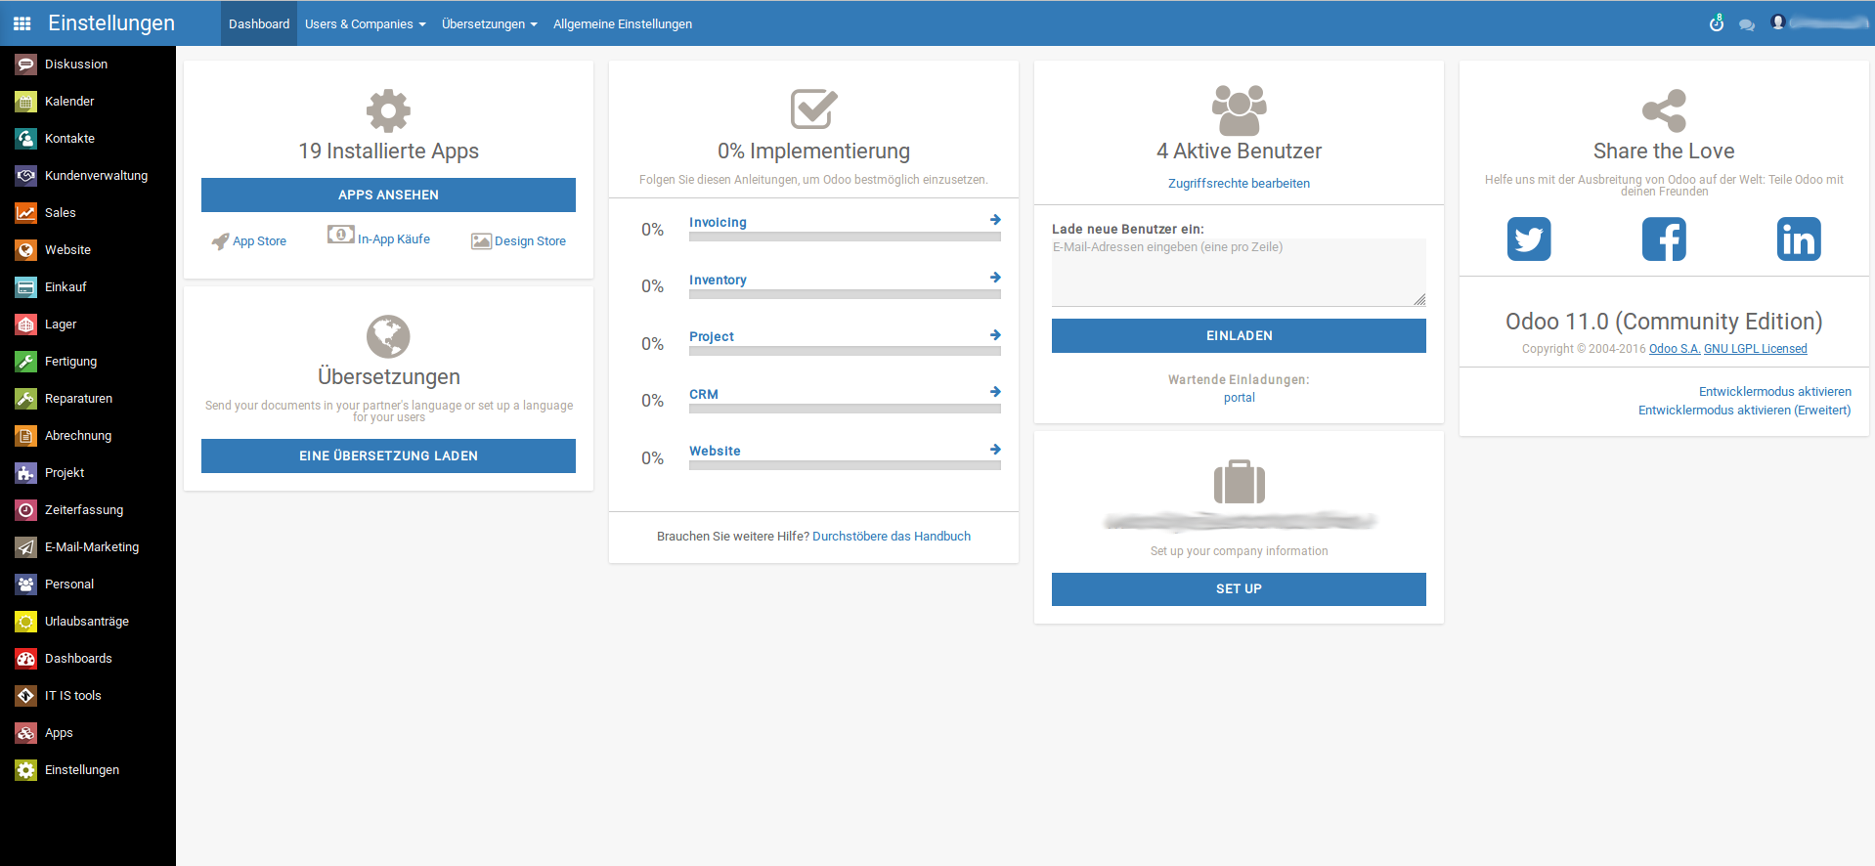Click the Einstellungen app title
The width and height of the screenshot is (1875, 866).
(111, 23)
